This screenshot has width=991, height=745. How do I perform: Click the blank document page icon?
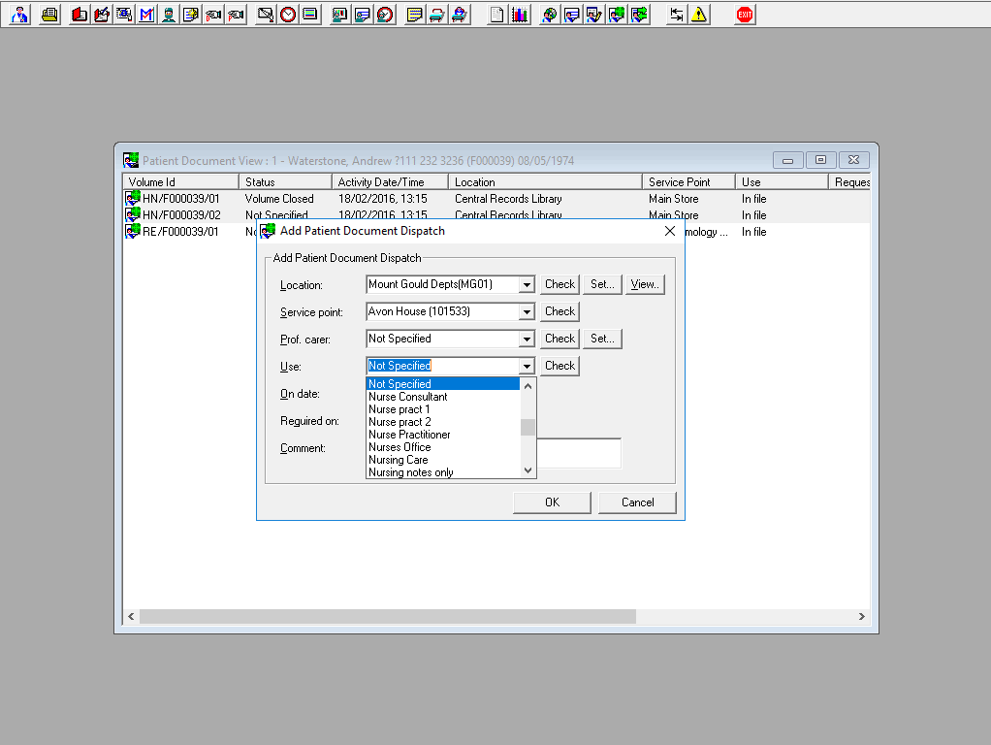[x=496, y=15]
